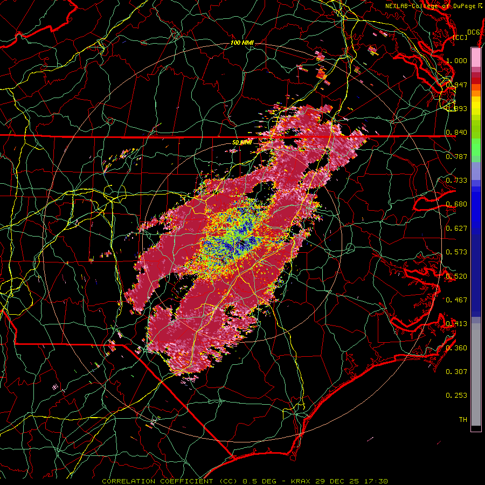485x485 pixels.
Task: Select the 0.947 color scale value
Action: pos(456,85)
